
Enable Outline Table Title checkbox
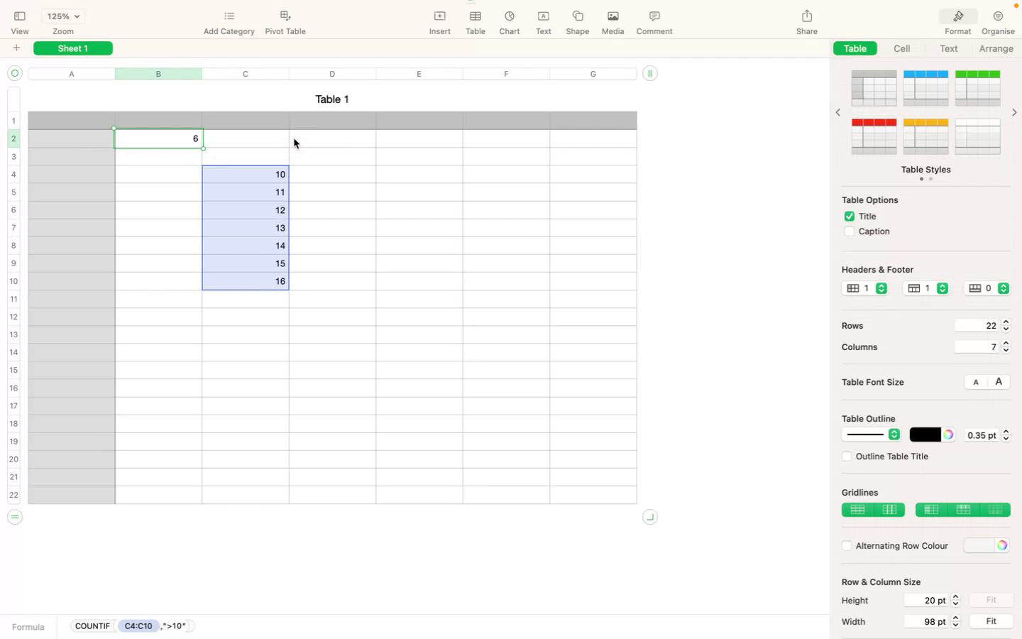coord(847,457)
